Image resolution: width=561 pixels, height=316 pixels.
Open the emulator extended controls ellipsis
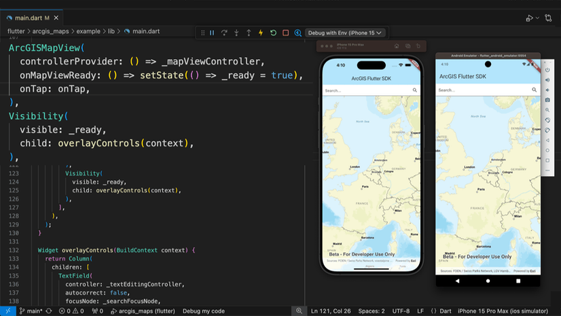(547, 171)
